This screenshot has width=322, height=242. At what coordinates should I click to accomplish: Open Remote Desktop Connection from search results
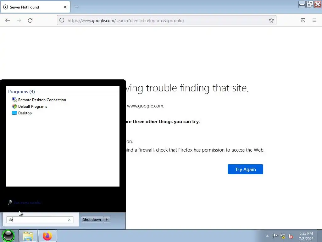click(39, 100)
